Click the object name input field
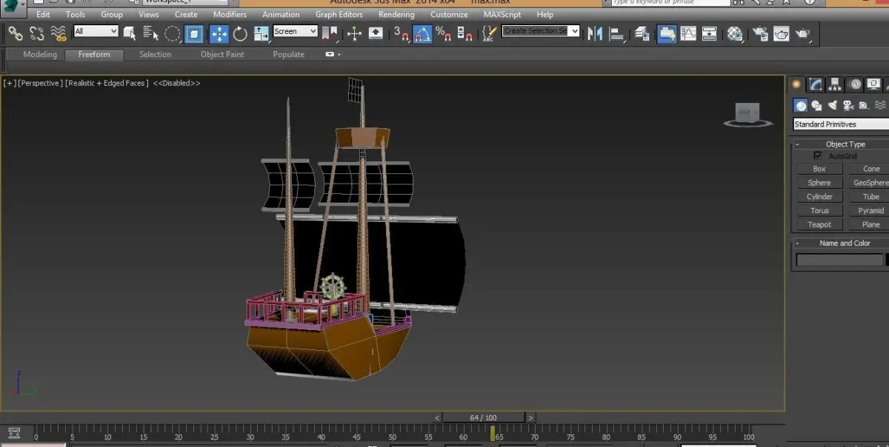This screenshot has height=447, width=889. [840, 260]
